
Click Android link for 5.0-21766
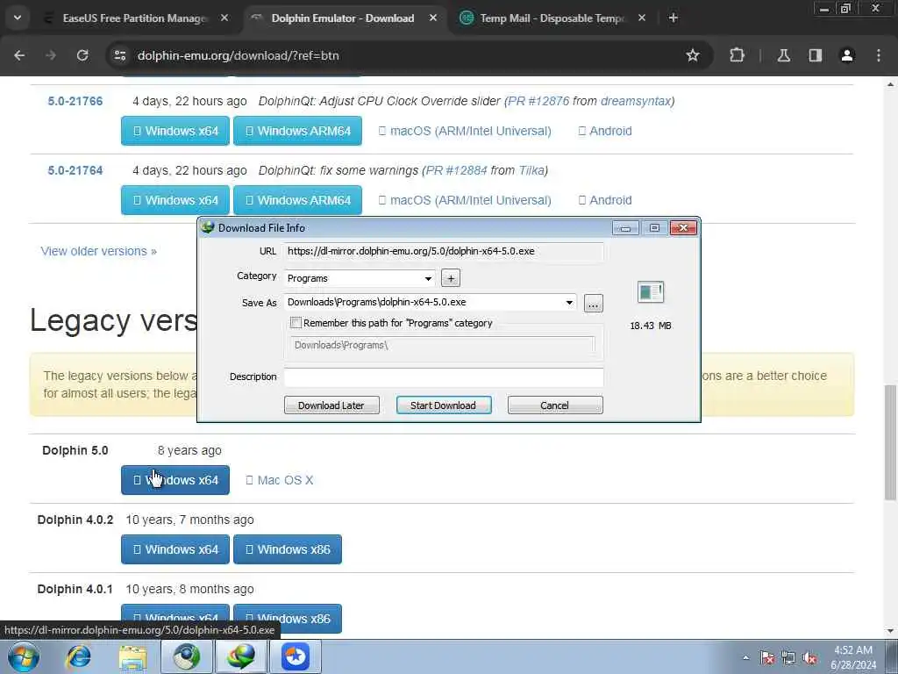point(605,132)
